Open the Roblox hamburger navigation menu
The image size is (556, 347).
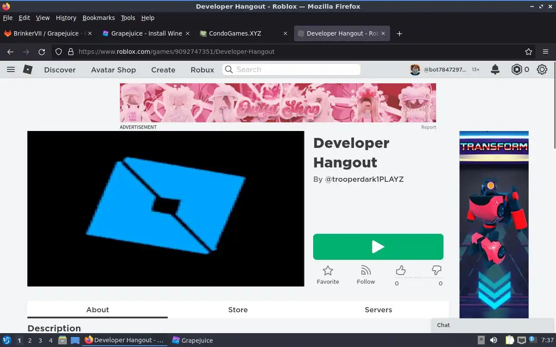[x=11, y=69]
